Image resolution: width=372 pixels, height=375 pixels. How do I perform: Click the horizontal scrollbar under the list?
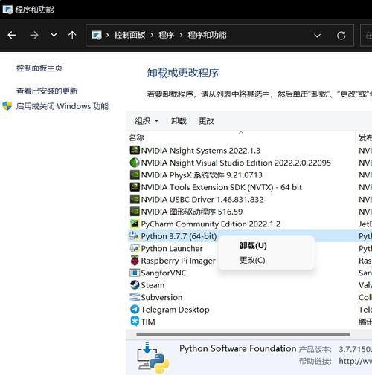(243, 334)
